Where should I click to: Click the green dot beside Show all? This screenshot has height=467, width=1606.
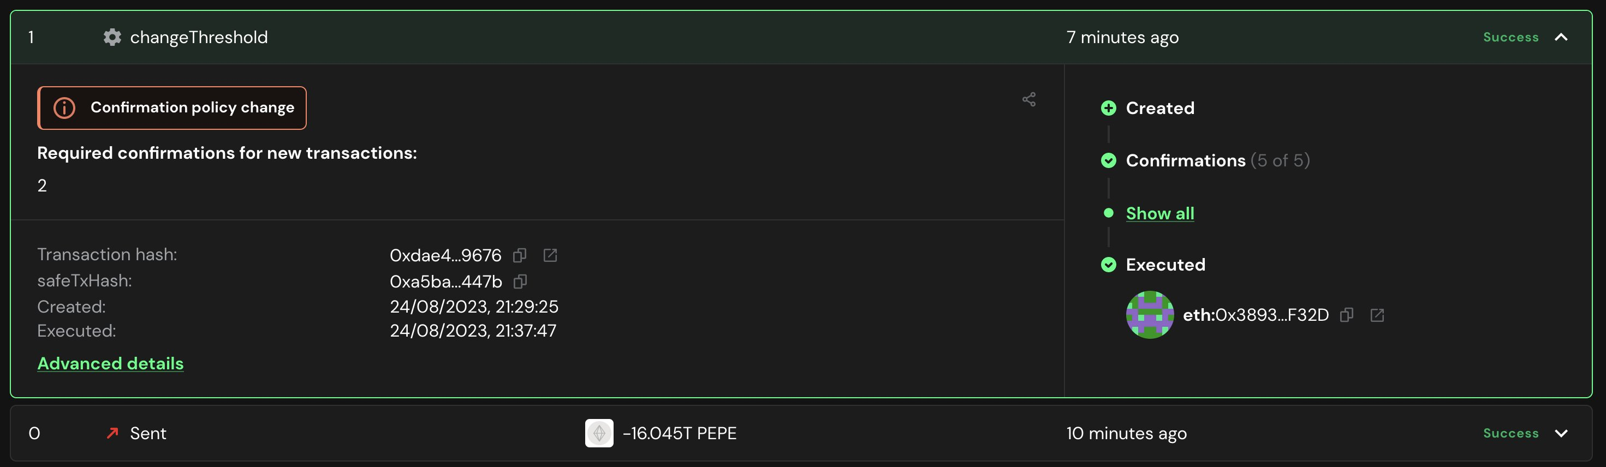tap(1109, 212)
